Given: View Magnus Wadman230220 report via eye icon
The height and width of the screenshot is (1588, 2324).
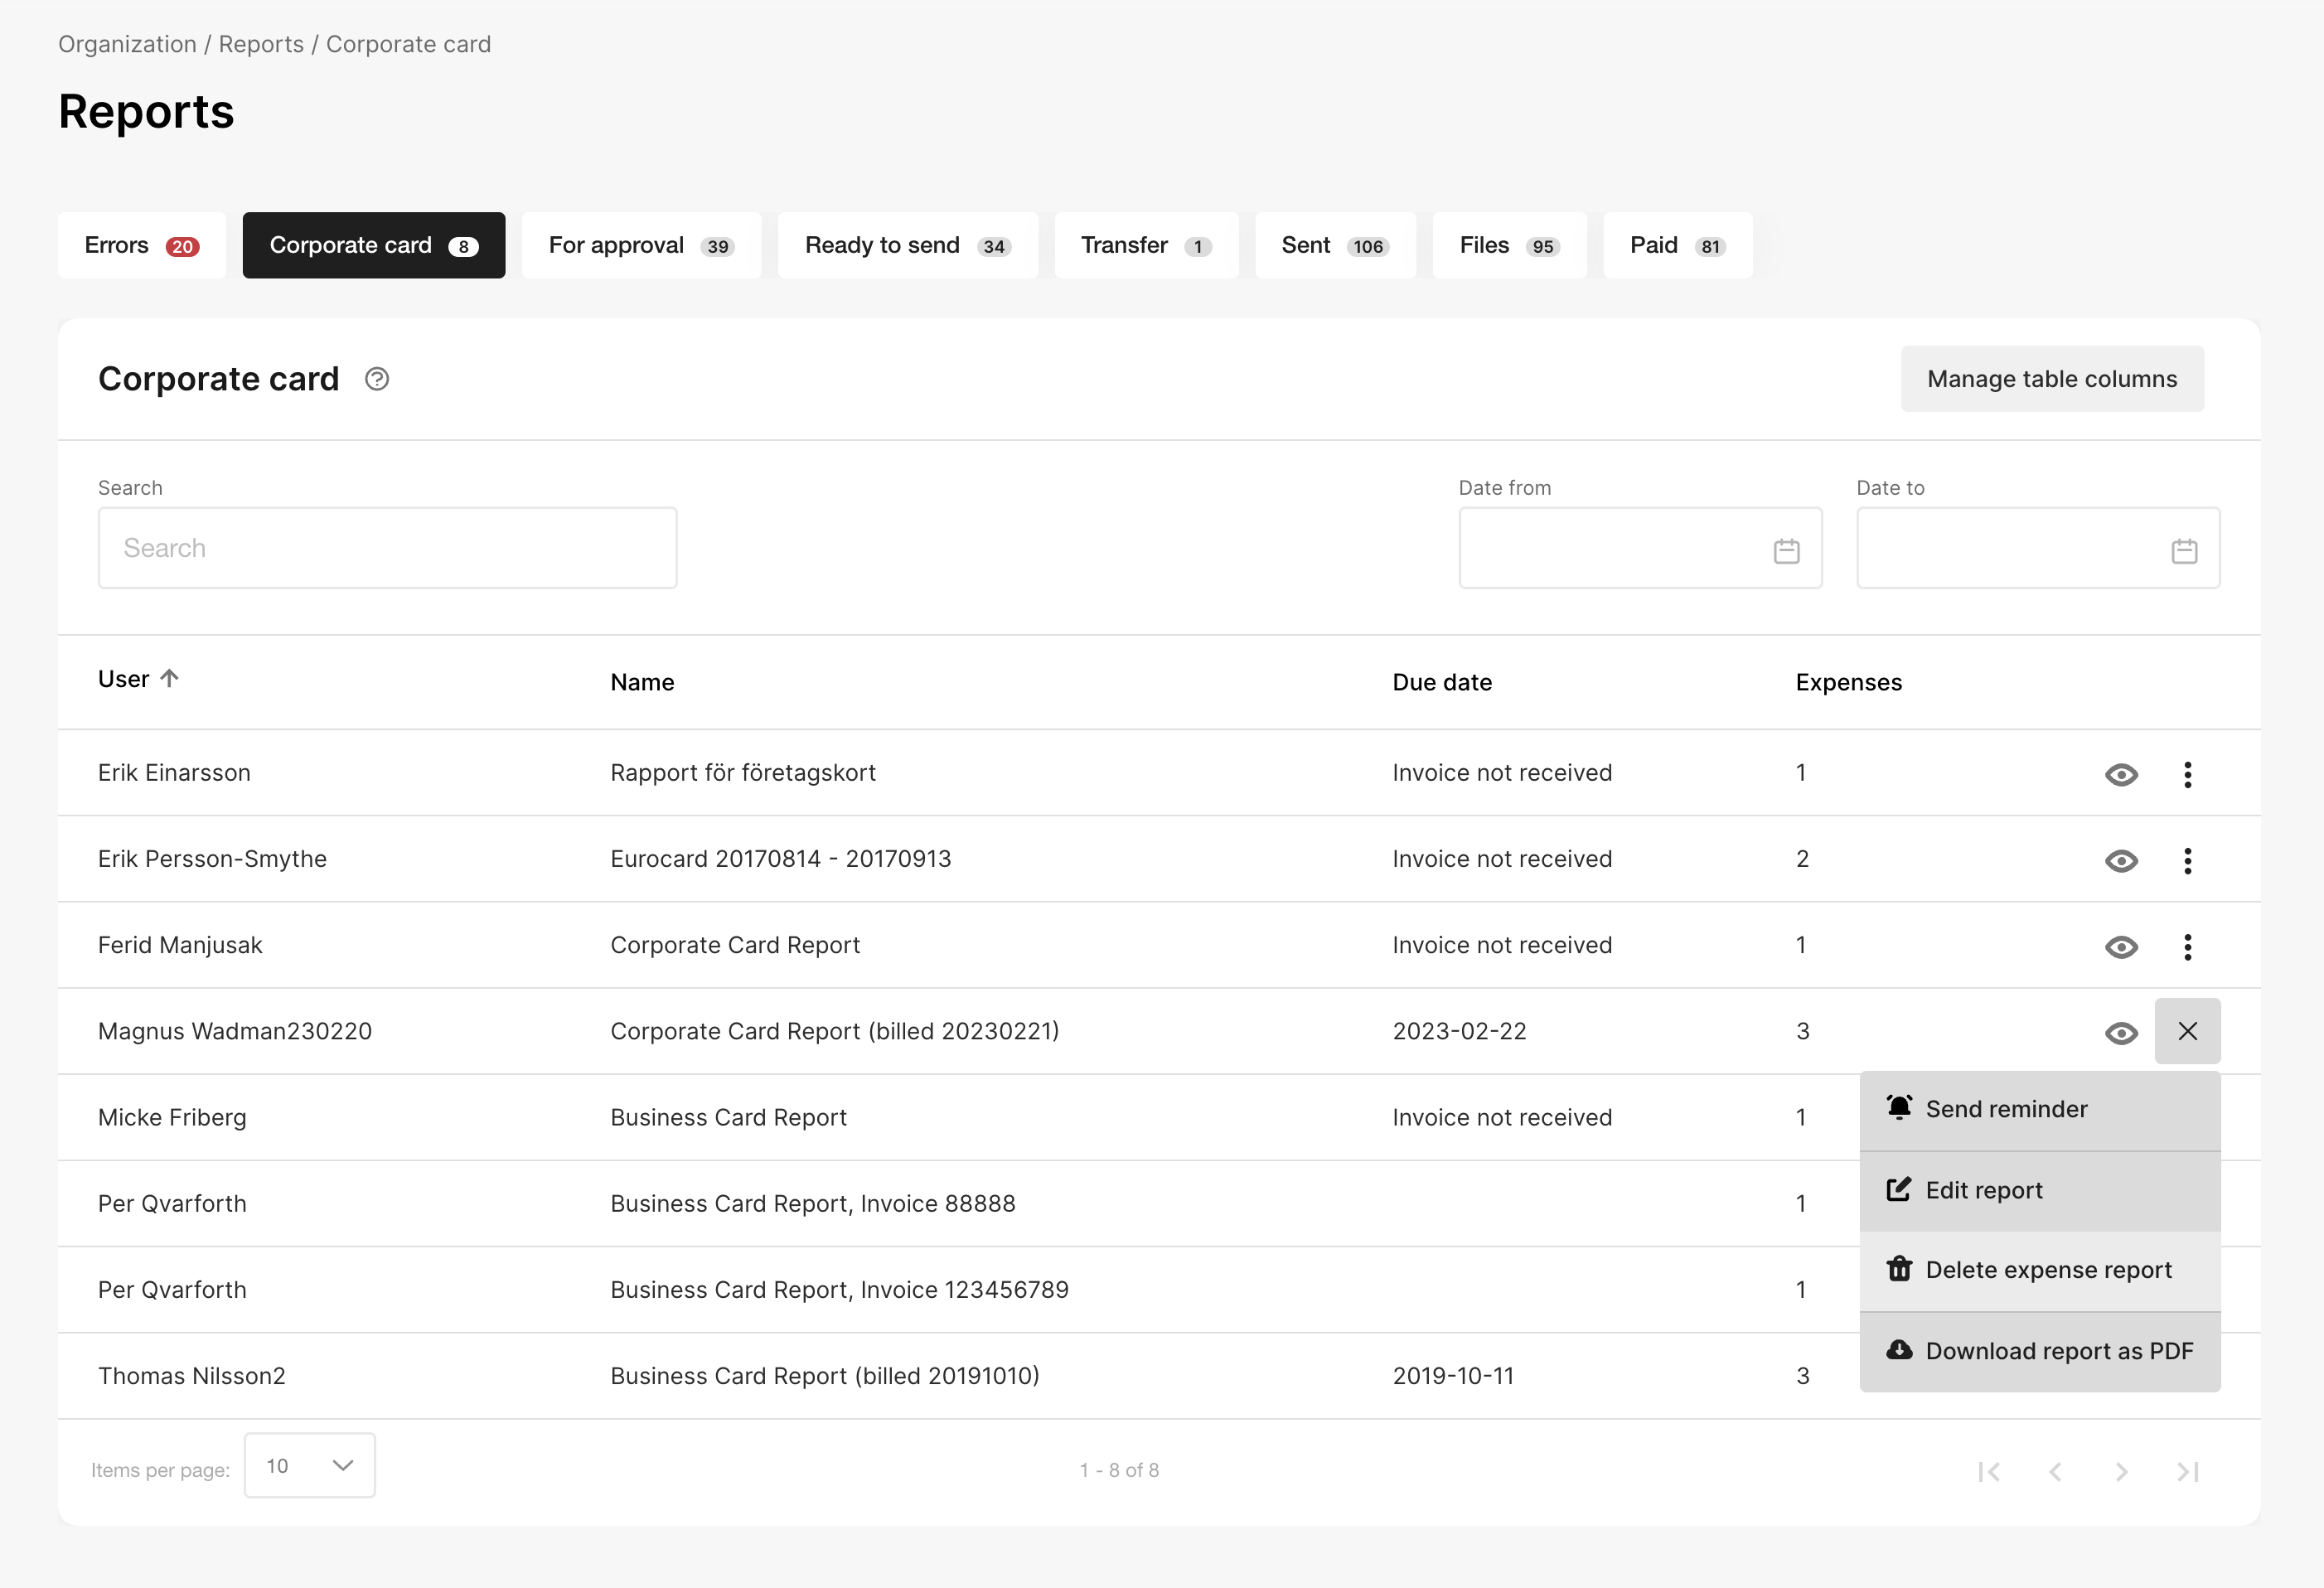Looking at the screenshot, I should [x=2121, y=1033].
